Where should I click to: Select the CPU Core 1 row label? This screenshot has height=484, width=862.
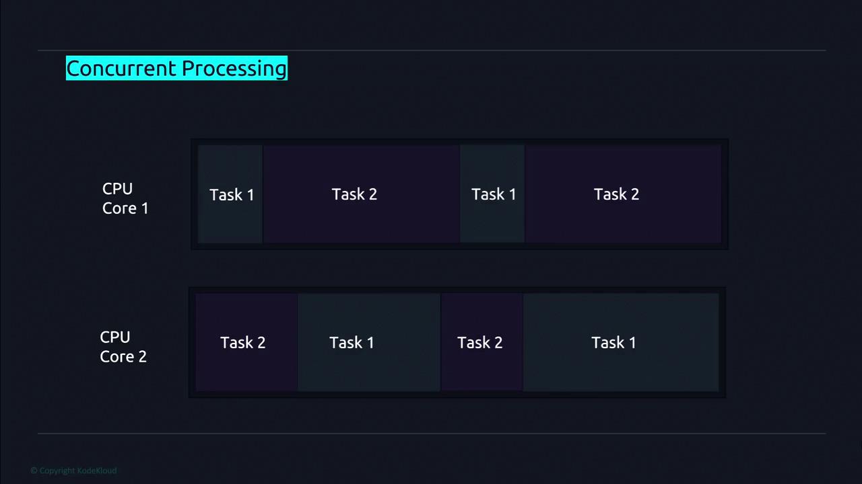pos(125,198)
